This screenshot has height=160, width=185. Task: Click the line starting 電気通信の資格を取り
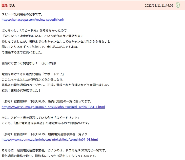coord(49,156)
